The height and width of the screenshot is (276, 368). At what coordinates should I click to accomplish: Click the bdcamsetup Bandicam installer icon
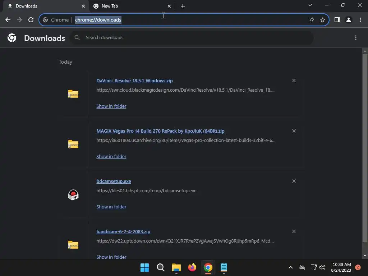(x=73, y=195)
